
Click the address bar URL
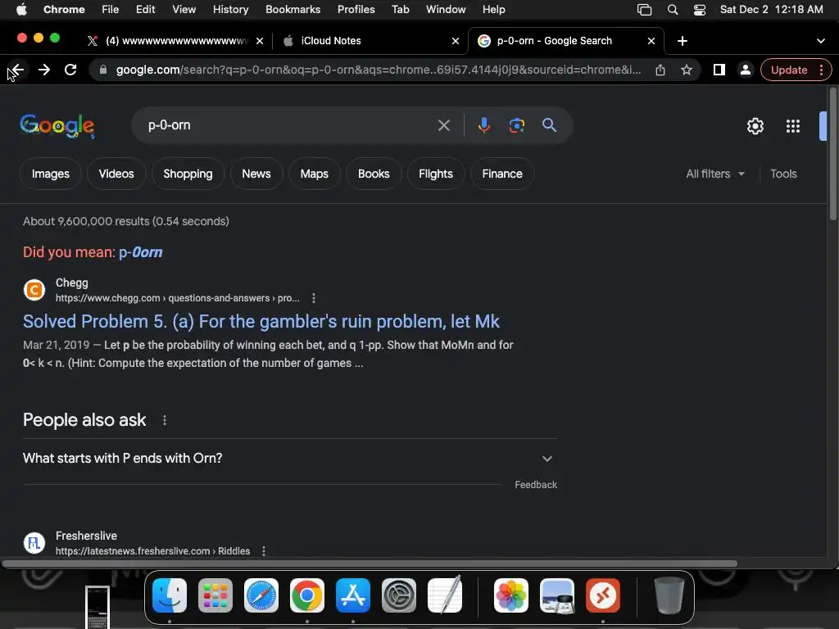[379, 70]
